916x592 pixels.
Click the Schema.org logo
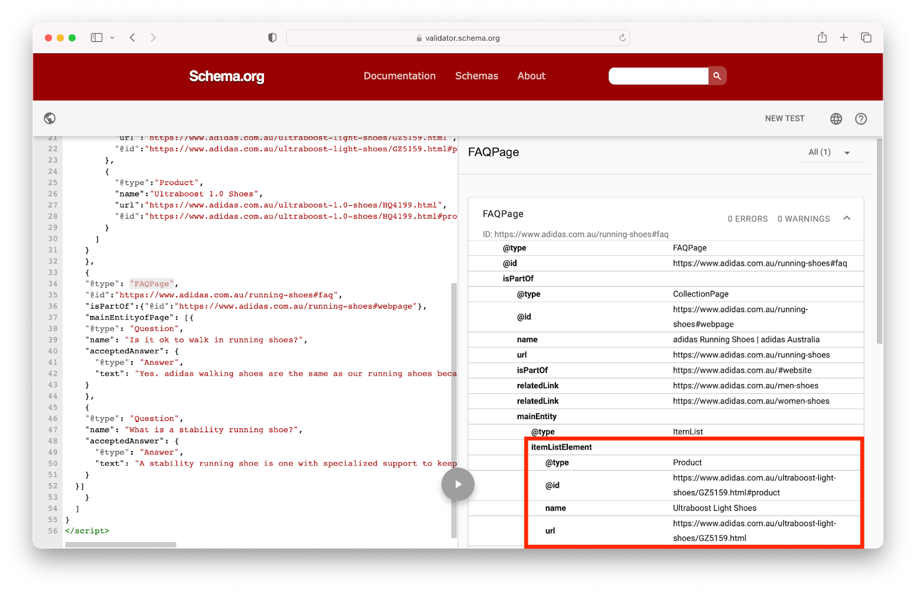pyautogui.click(x=227, y=76)
